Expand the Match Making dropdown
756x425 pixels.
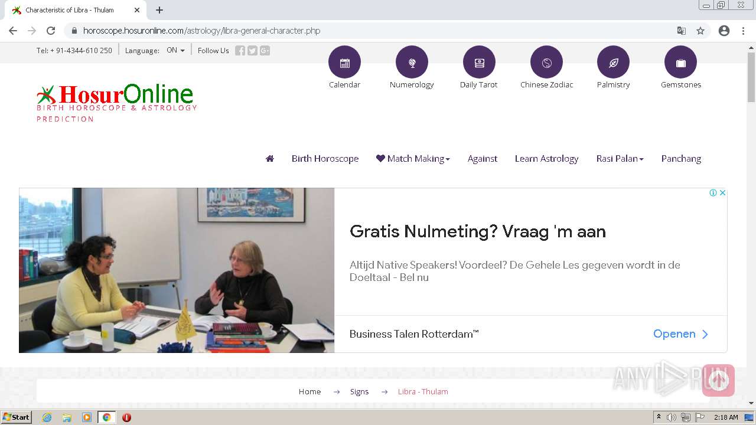[x=413, y=158]
